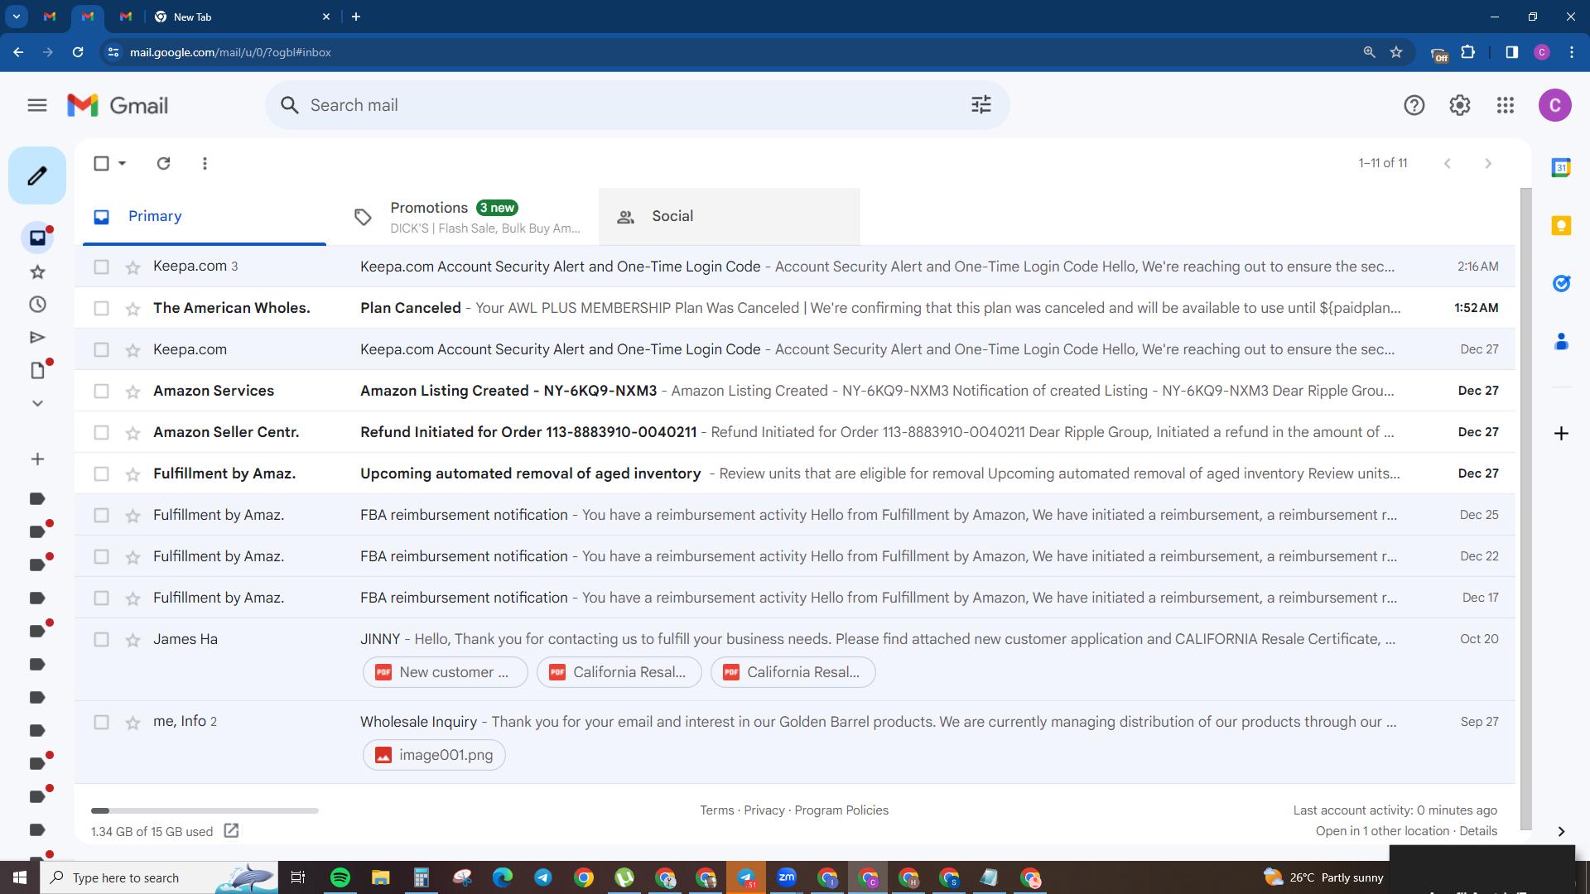This screenshot has width=1590, height=894.
Task: Open Zoom from the taskbar
Action: pos(787,877)
